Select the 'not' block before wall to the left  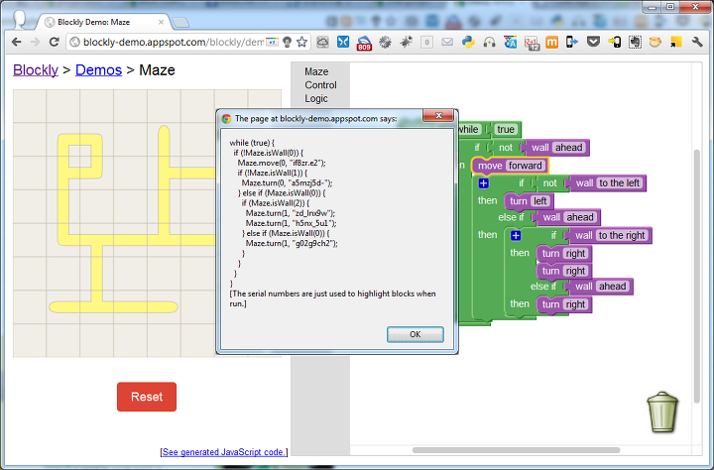tap(549, 183)
